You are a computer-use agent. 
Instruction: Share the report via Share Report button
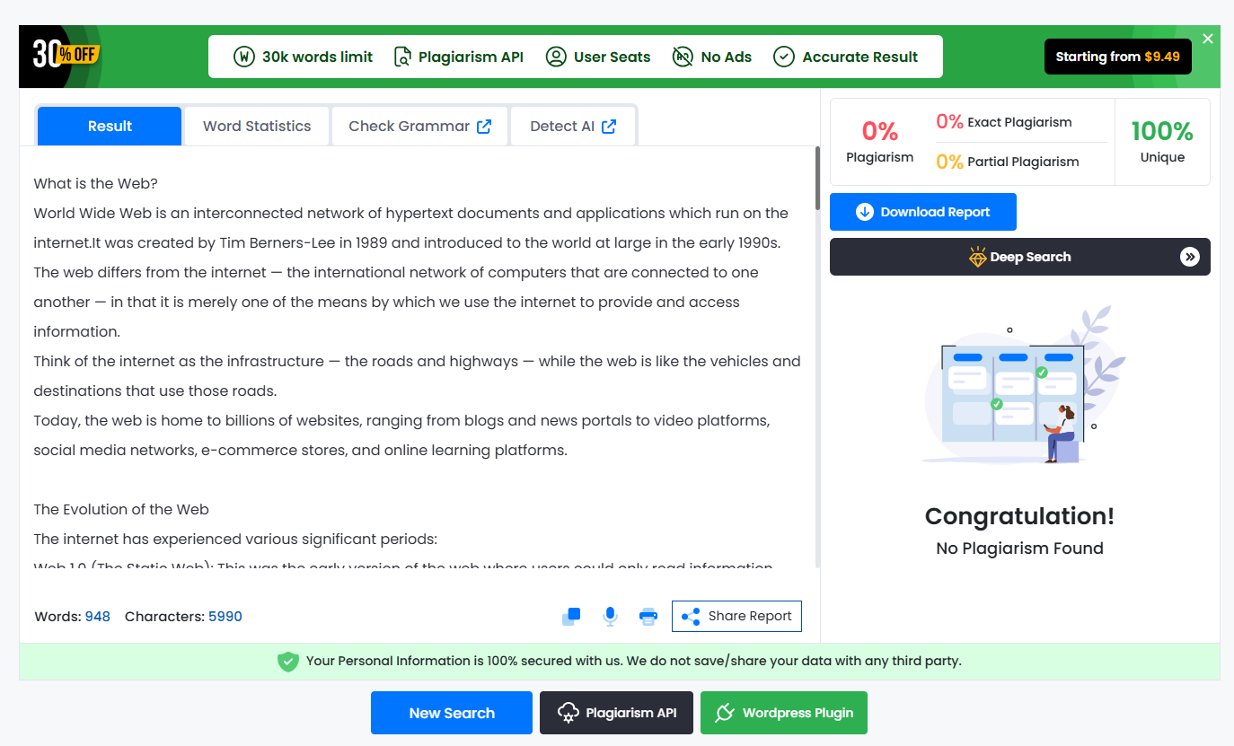pos(736,616)
